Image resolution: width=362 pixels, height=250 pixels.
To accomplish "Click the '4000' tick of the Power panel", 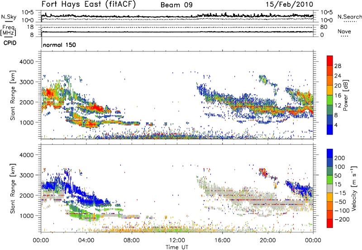I will (26, 62).
